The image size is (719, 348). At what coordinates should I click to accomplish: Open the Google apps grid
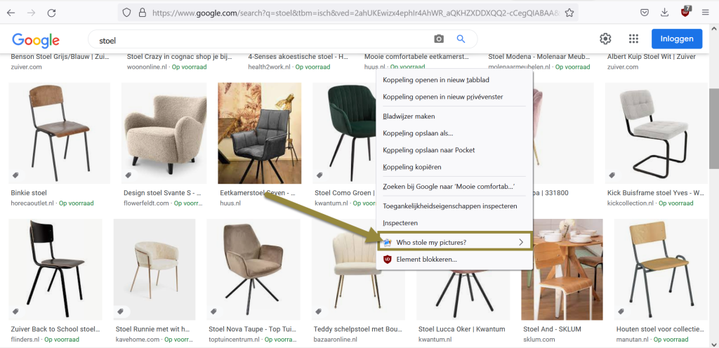633,39
